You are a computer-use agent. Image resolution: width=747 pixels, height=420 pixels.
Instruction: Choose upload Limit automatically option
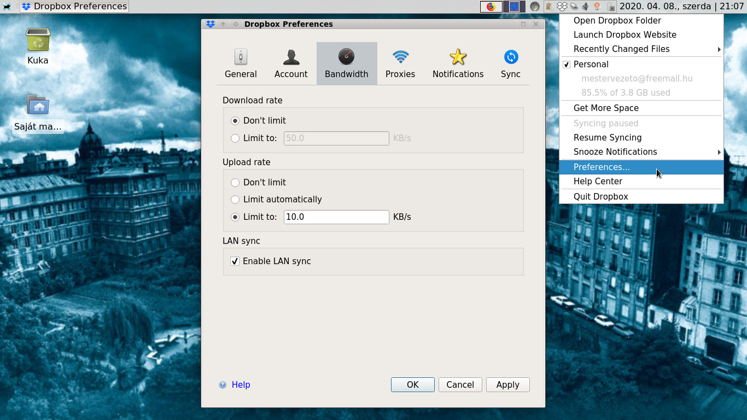click(x=277, y=200)
